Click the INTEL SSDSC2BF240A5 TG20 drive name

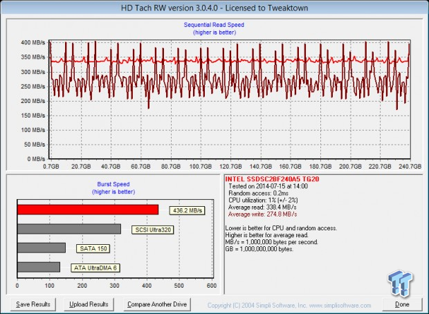point(272,179)
